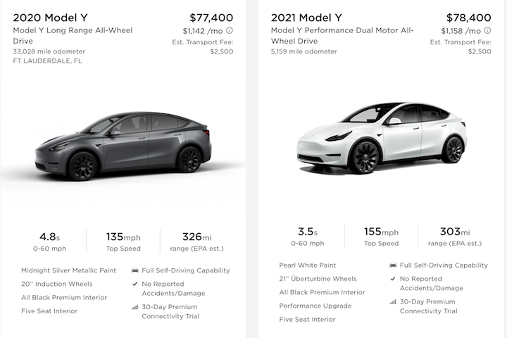Viewport: 507px width, 338px height.
Task: Click the car icon for 2020 Full Self-Driving
Action: pos(135,270)
